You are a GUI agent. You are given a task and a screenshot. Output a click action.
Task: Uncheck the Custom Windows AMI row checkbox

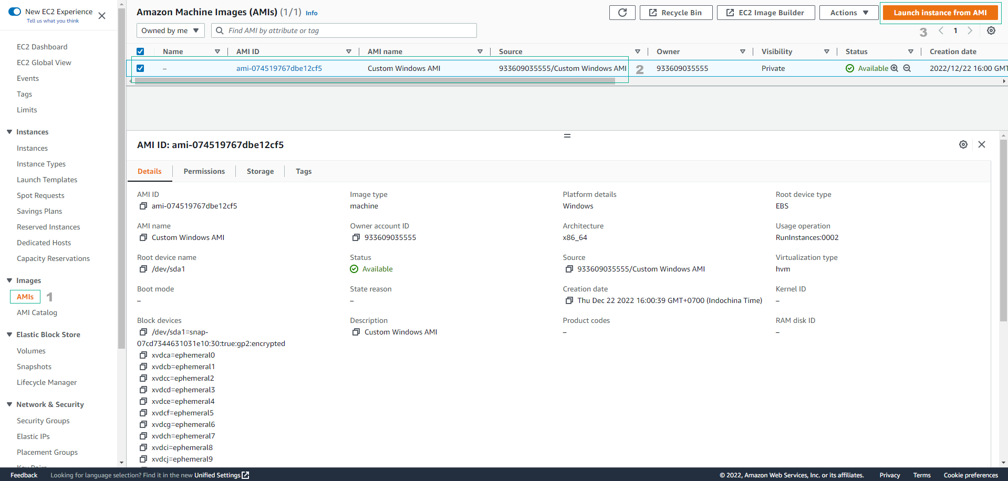point(140,68)
